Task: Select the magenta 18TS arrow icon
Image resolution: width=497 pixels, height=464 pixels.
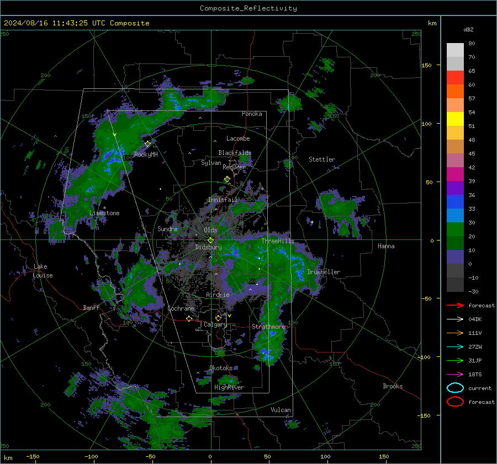Action: [x=455, y=375]
